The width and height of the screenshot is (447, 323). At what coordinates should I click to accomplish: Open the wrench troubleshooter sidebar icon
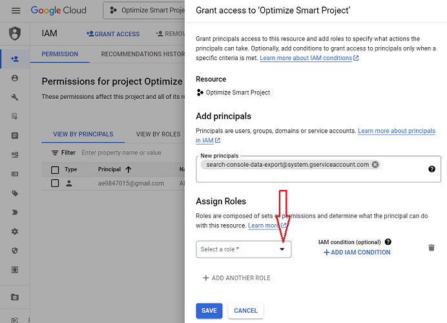pos(15,97)
